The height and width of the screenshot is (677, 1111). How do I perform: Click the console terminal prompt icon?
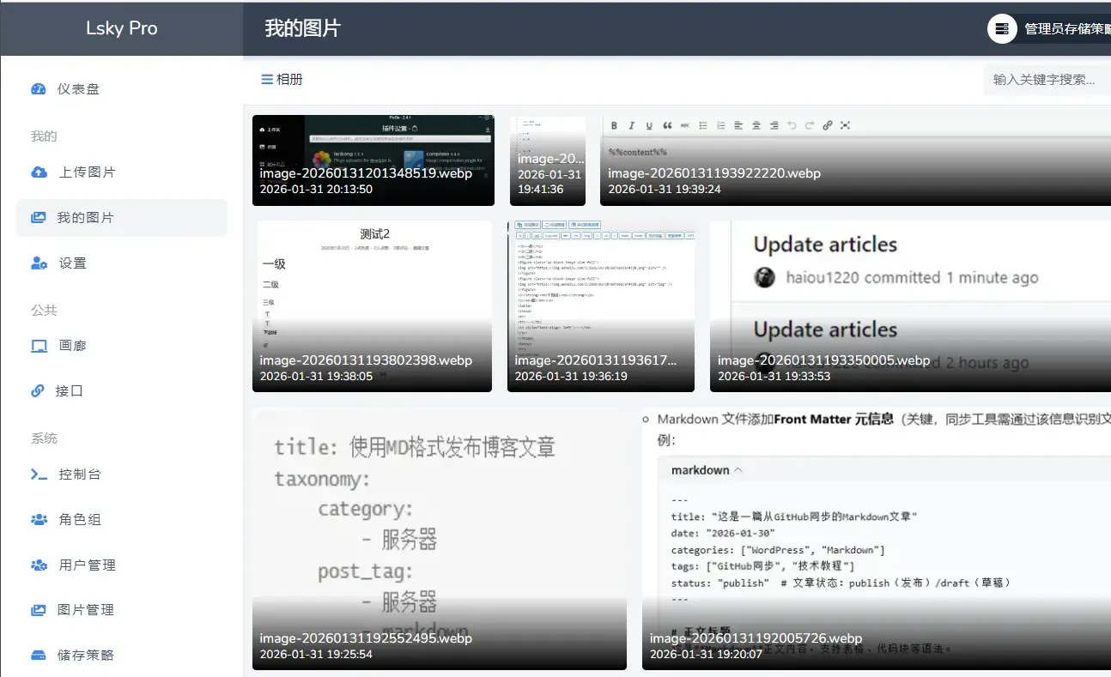tap(39, 475)
